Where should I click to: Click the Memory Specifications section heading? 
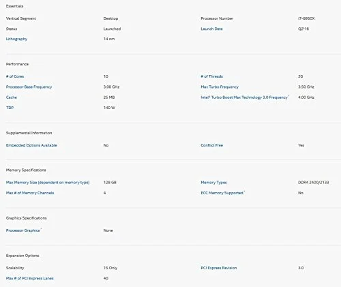click(x=26, y=170)
